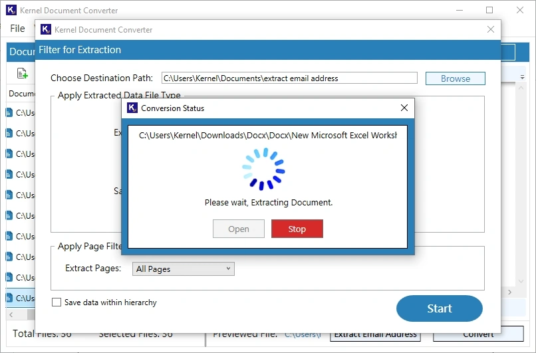Viewport: 536px width, 353px height.
Task: Close the Filter for Extraction window
Action: point(491,29)
